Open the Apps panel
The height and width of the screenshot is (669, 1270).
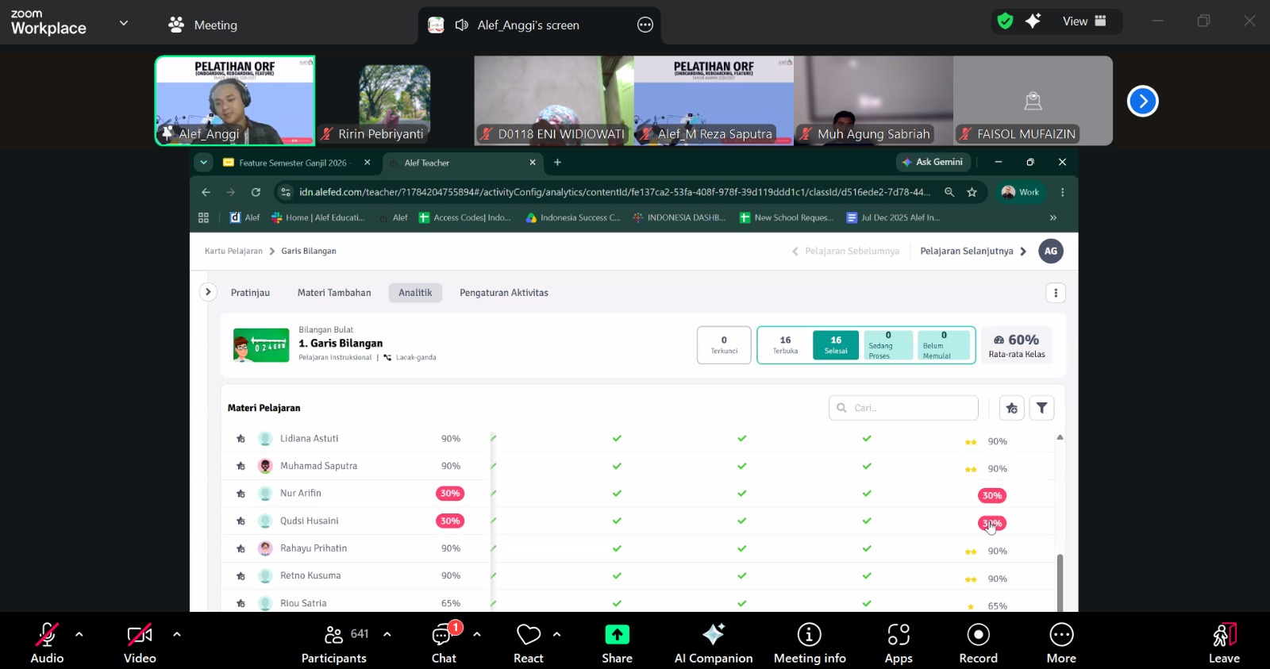[899, 644]
